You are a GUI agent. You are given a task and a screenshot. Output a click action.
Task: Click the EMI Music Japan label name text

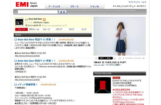41,23
